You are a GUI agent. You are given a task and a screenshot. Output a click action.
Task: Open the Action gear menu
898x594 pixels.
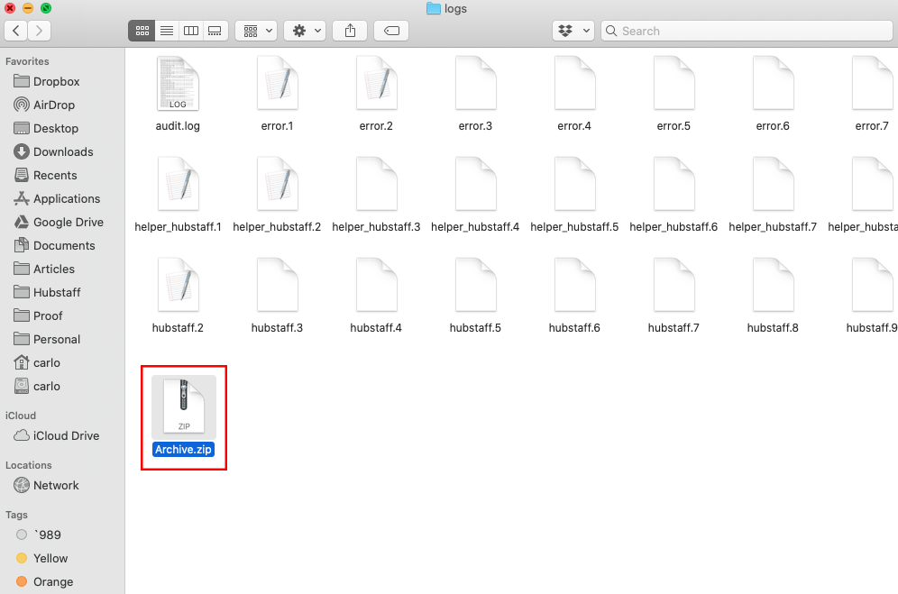[x=306, y=31]
